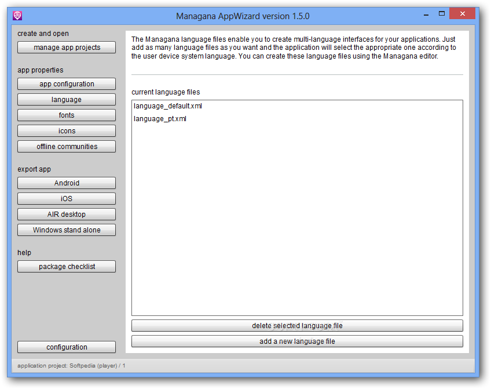Select language_default.xml in the list
Screen dimensions: 491x389
[297, 106]
